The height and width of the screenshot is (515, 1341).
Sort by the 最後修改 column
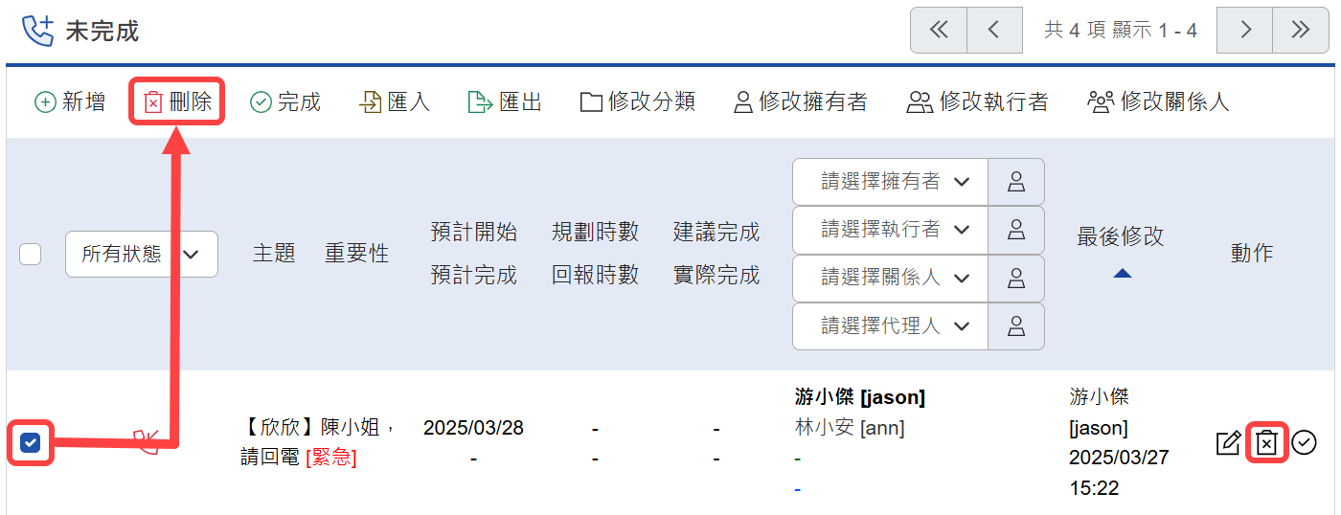click(x=1121, y=236)
